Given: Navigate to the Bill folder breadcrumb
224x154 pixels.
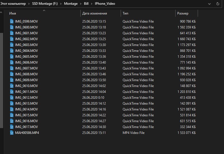Looking at the screenshot, I should [x=86, y=4].
